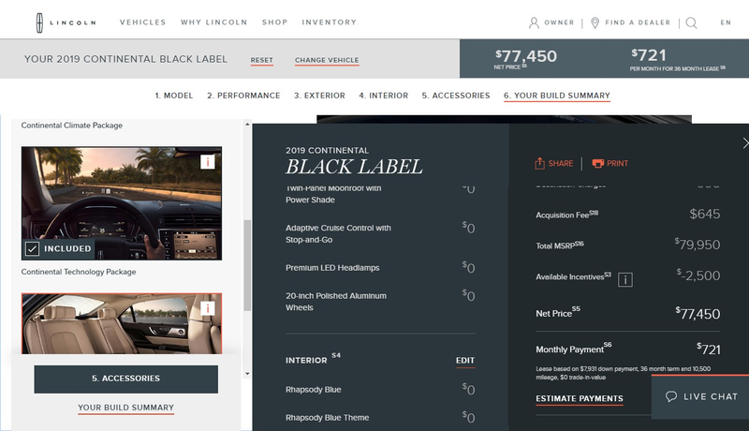
Task: Open Available Incentives info icon
Action: (625, 279)
